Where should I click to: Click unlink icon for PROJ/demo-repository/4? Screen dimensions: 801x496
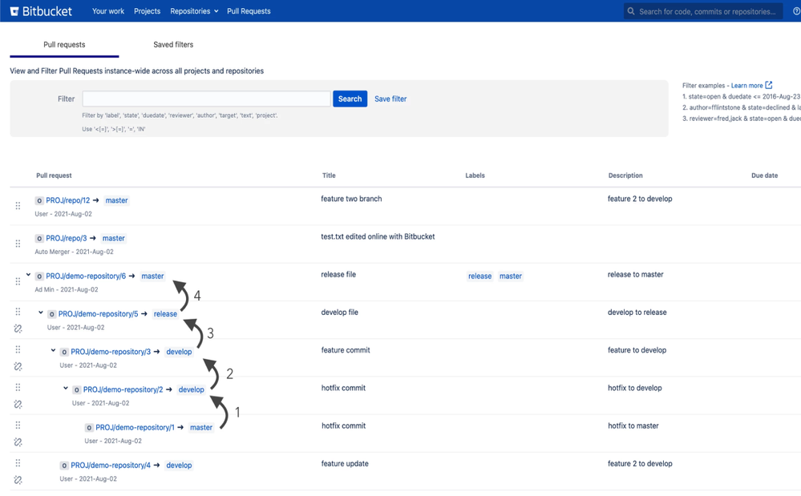pos(18,480)
